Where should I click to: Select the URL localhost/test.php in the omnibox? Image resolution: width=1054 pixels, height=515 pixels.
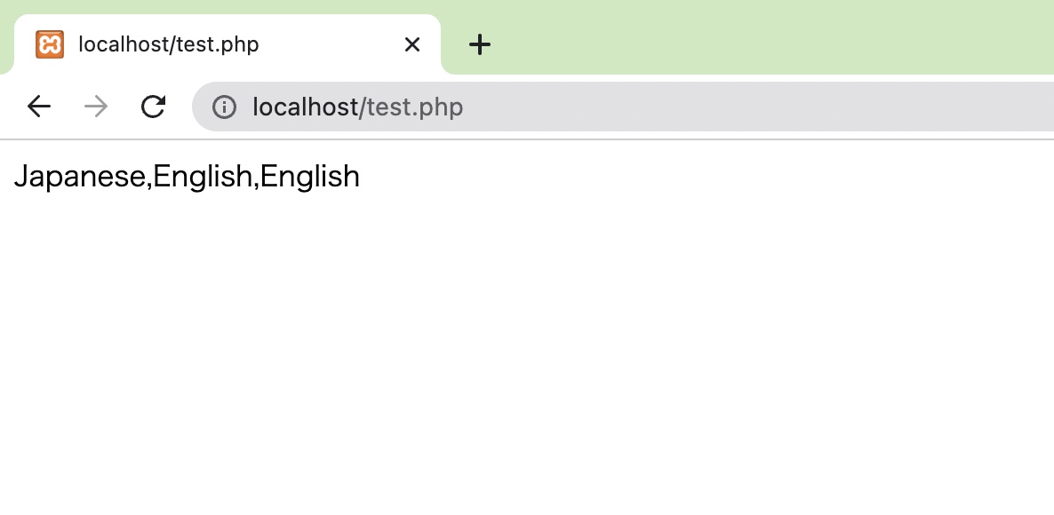pos(357,107)
